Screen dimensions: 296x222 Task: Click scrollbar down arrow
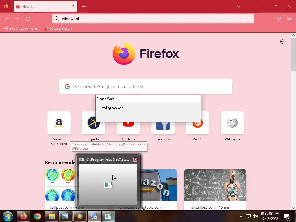coord(293,208)
